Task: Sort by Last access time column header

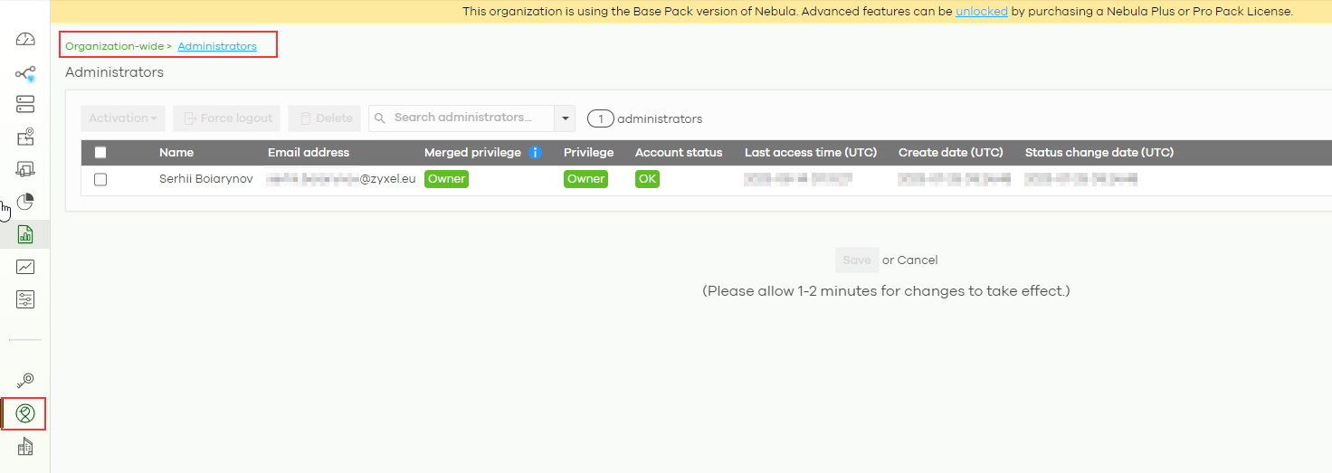Action: click(811, 153)
